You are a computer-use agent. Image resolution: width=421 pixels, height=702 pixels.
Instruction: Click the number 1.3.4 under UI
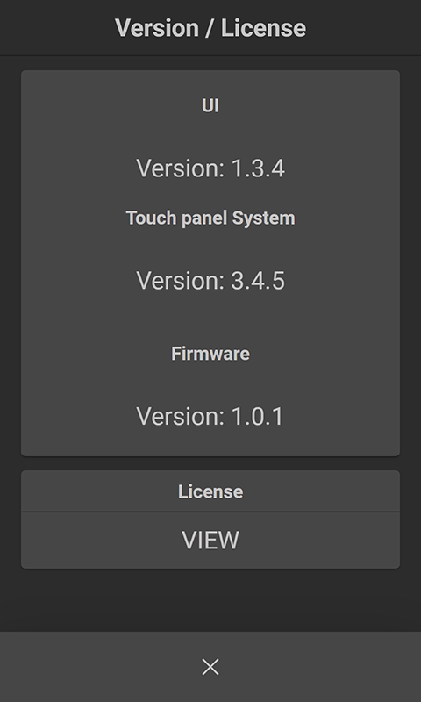click(258, 168)
